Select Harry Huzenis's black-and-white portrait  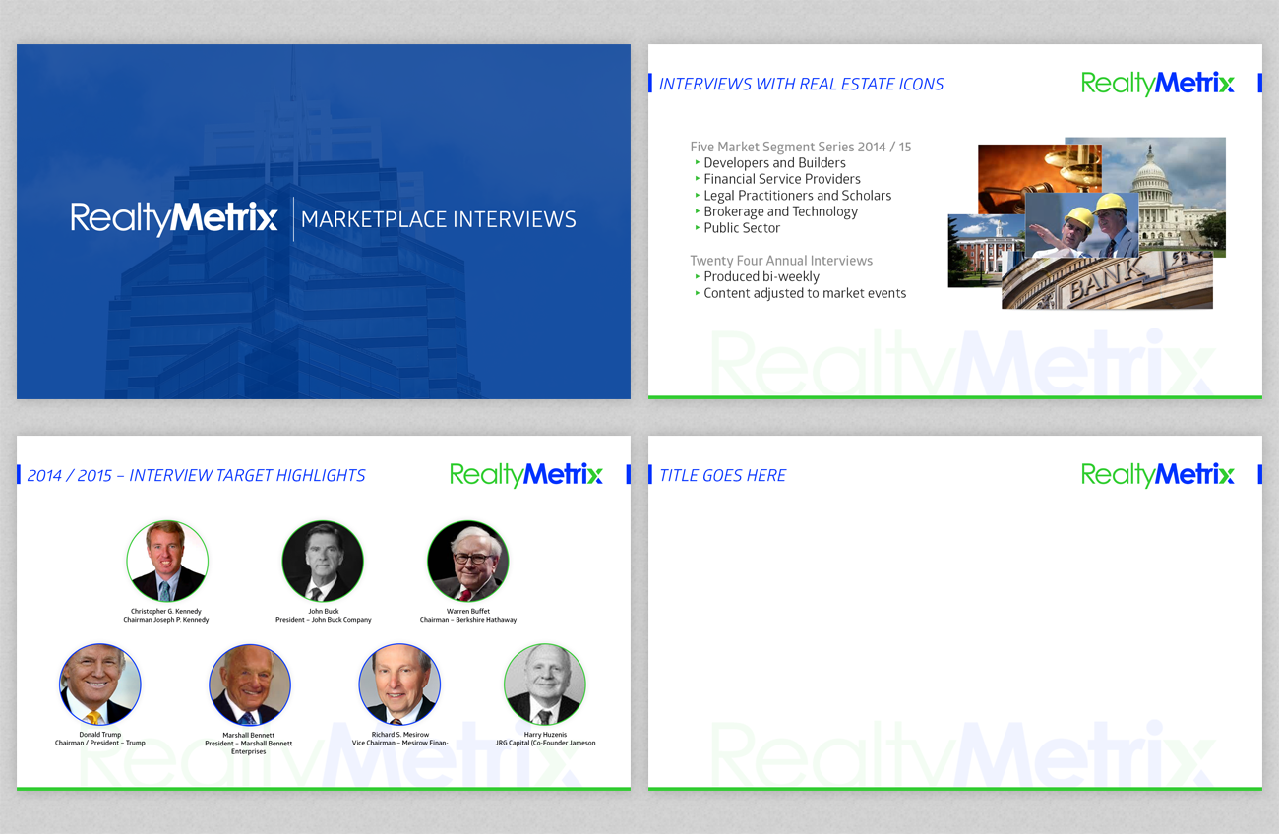click(x=545, y=685)
